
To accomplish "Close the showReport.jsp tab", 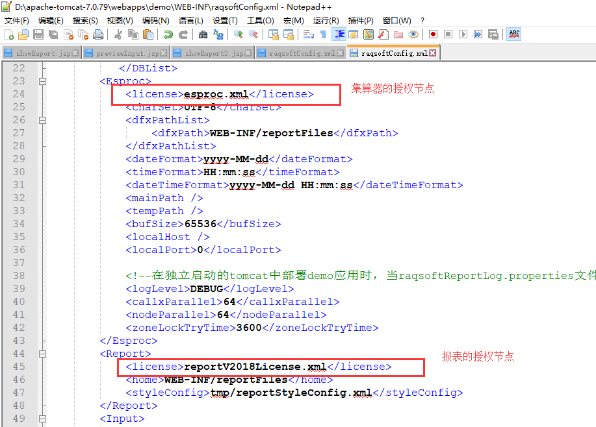I will coord(75,53).
